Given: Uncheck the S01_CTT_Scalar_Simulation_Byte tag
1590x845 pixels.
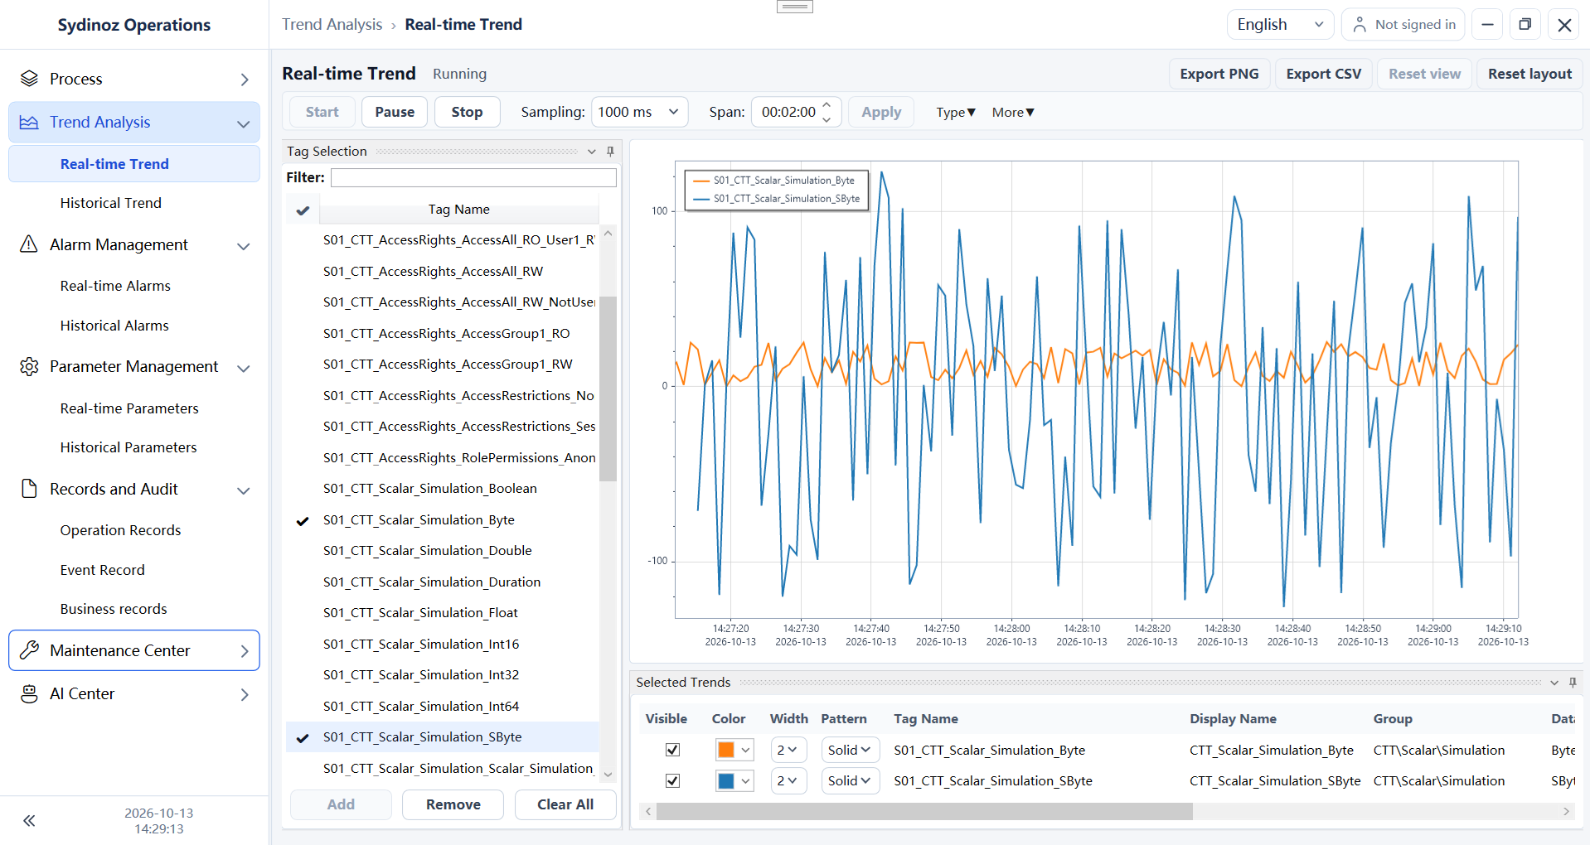Looking at the screenshot, I should 303,520.
